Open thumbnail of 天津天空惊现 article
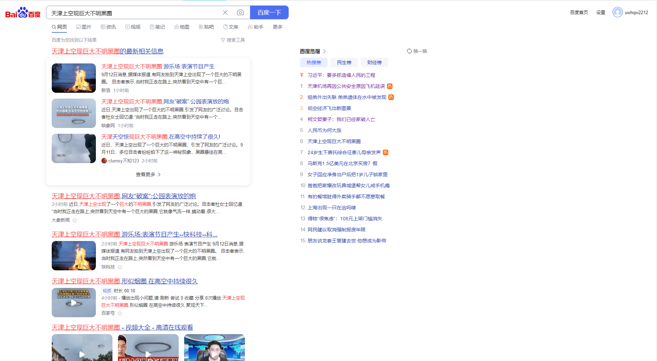This screenshot has width=657, height=361. pyautogui.click(x=74, y=148)
